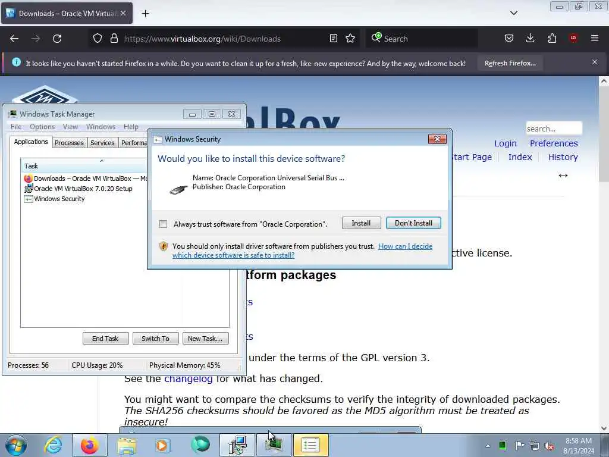This screenshot has height=457, width=609.
Task: Dismiss the Refresh Firefox notification bar
Action: pyautogui.click(x=595, y=62)
